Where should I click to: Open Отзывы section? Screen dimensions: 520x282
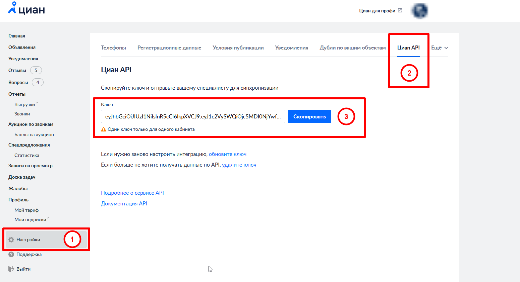tap(17, 70)
